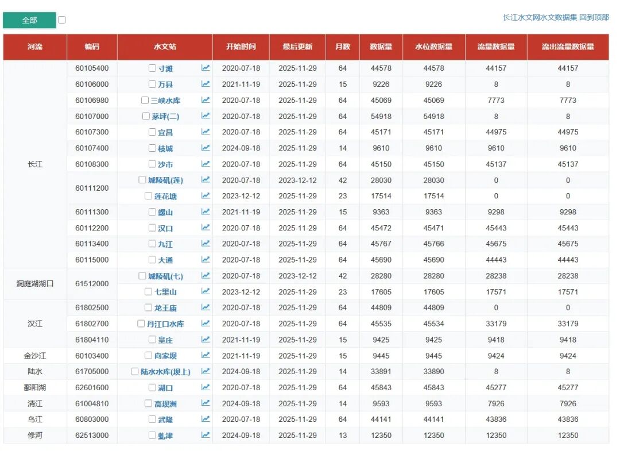Image resolution: width=620 pixels, height=454 pixels.
Task: Check the box for 武隆 station
Action: pos(152,419)
